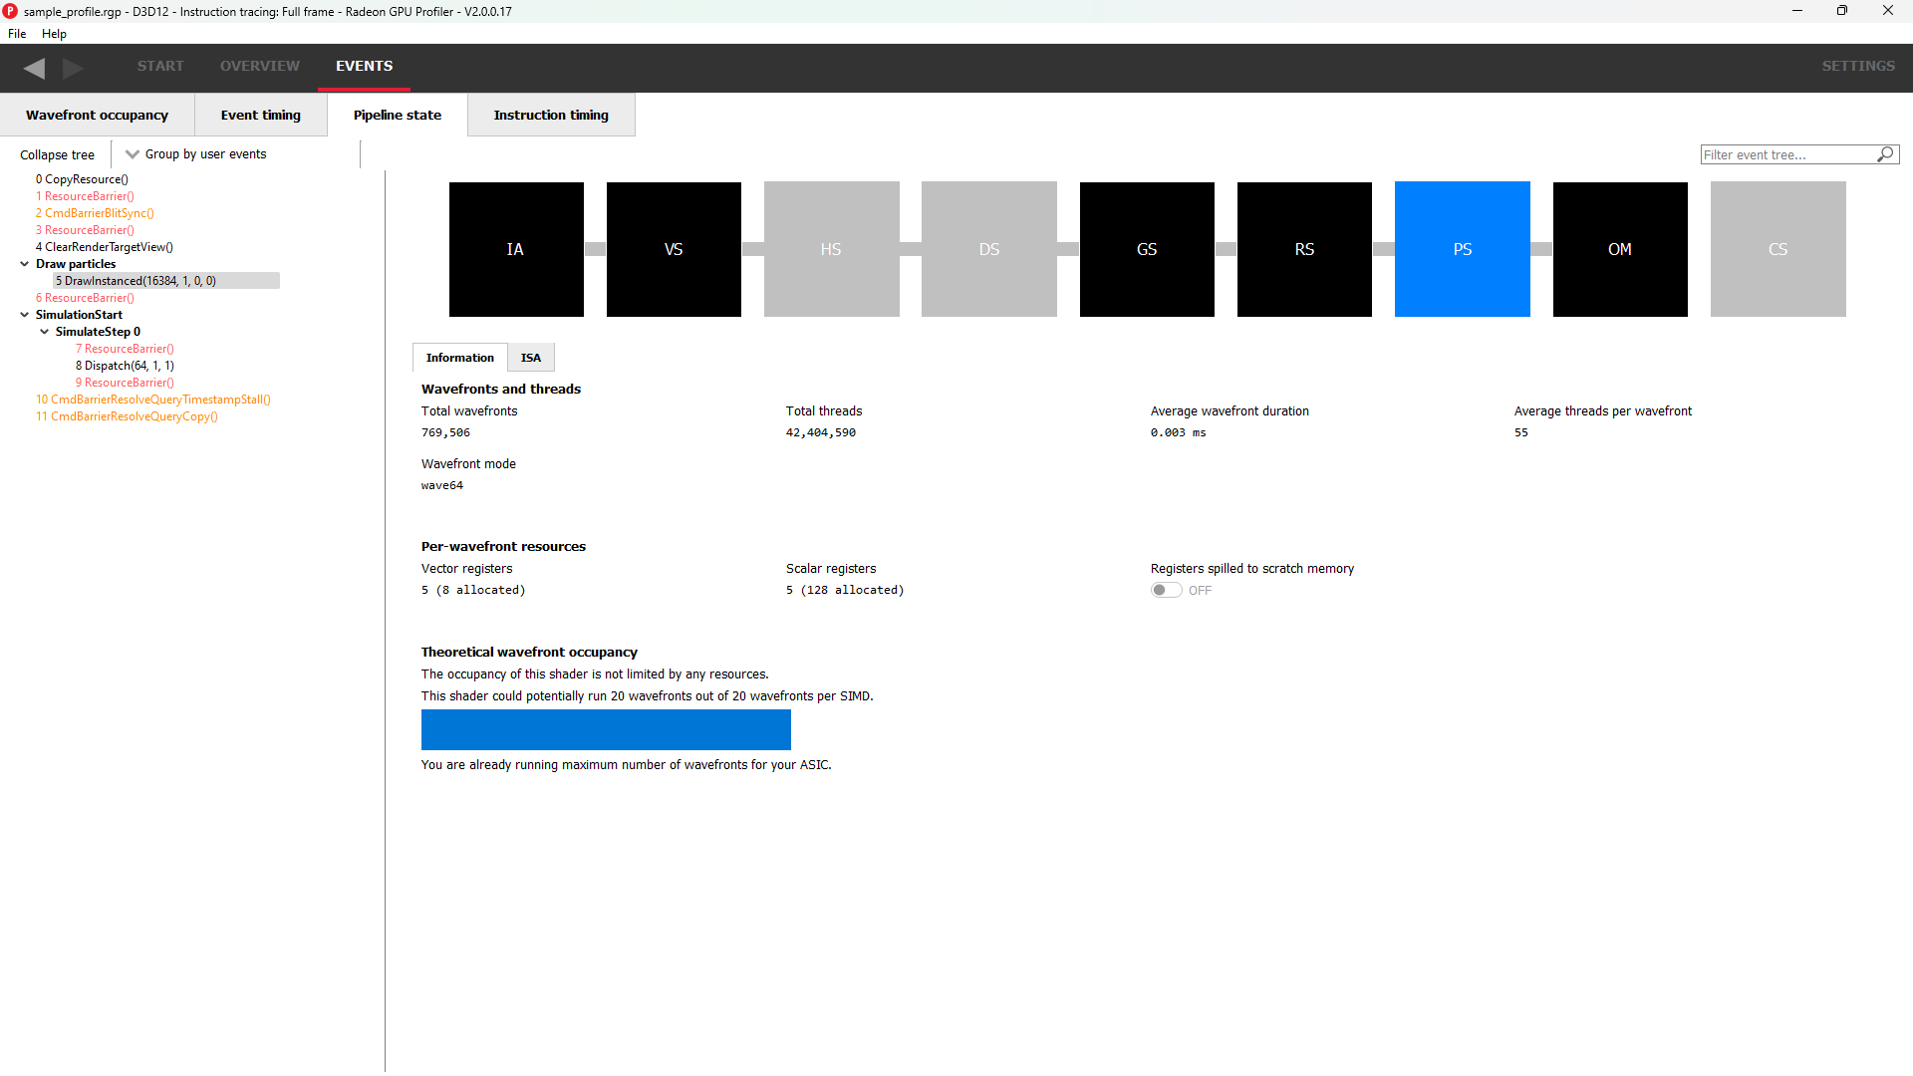
Task: Collapse the SimulationStart tree node
Action: click(24, 314)
